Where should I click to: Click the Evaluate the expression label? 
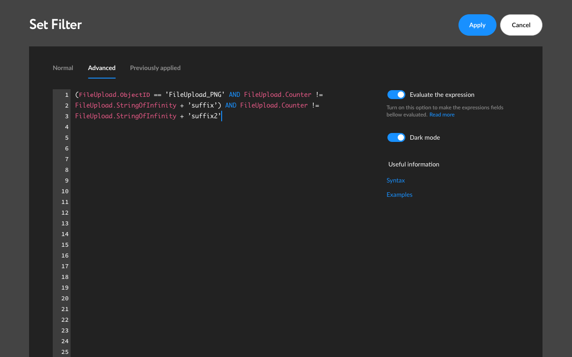[442, 95]
